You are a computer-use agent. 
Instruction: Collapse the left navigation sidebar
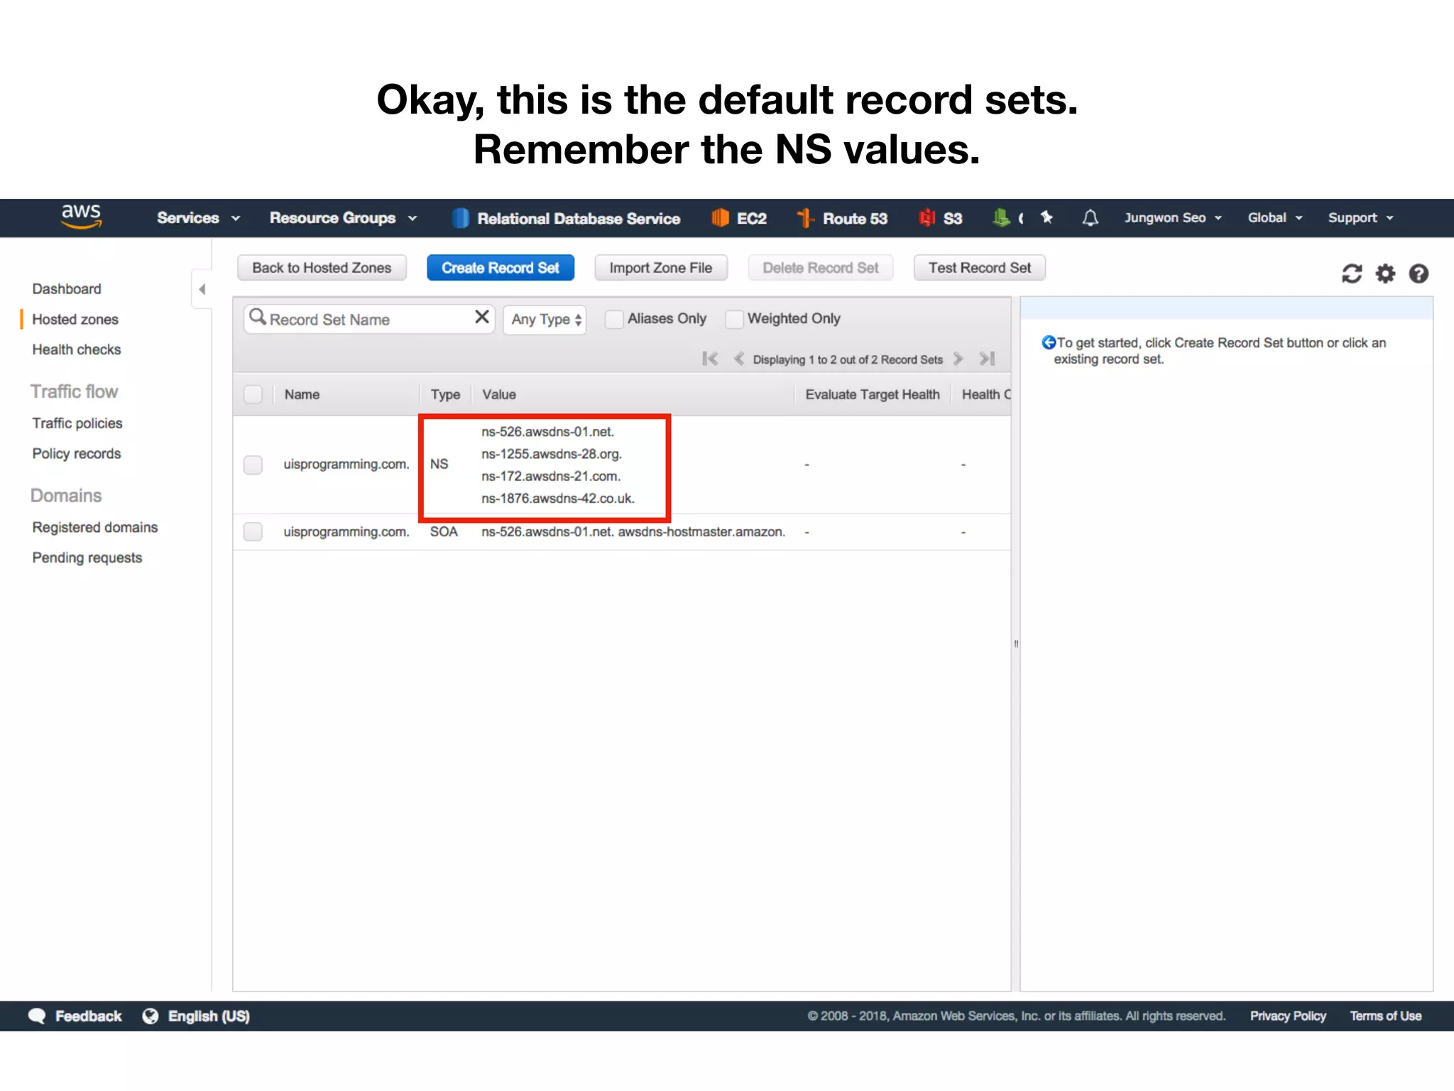[202, 289]
